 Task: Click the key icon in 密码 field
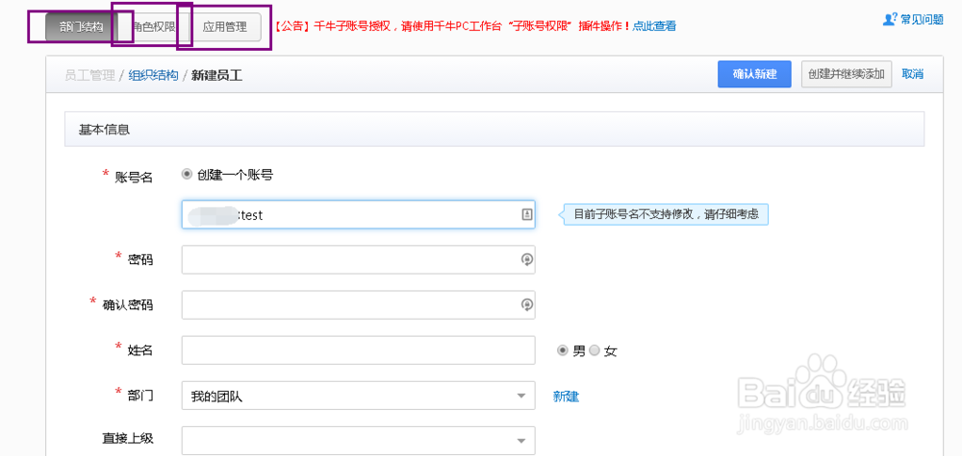point(526,259)
